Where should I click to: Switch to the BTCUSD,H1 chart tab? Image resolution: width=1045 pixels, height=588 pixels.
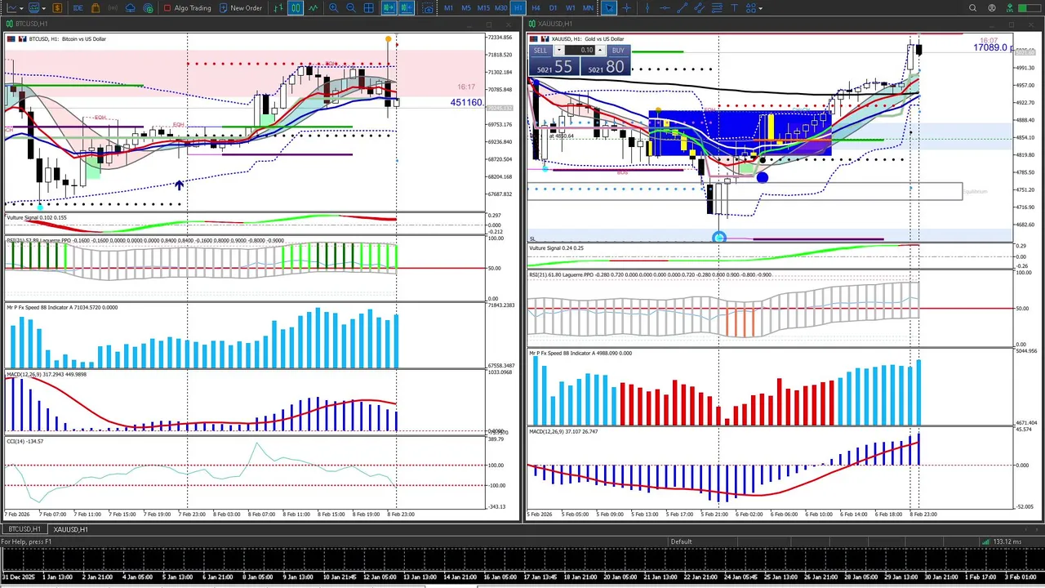coord(24,529)
